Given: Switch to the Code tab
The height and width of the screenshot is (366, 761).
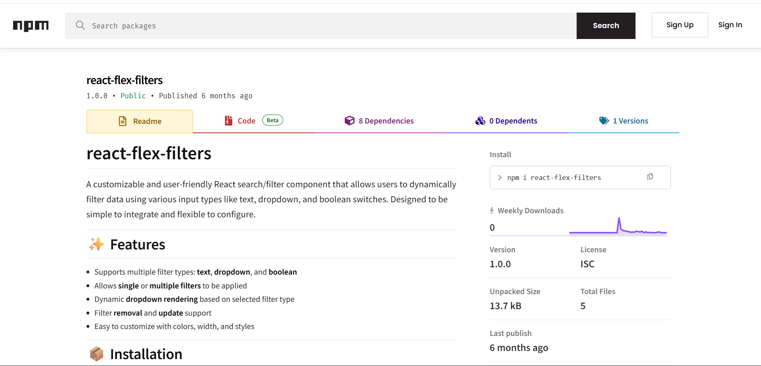Looking at the screenshot, I should click(x=246, y=121).
